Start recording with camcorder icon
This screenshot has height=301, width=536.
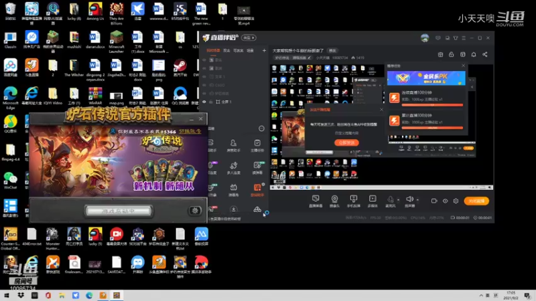coord(434,201)
